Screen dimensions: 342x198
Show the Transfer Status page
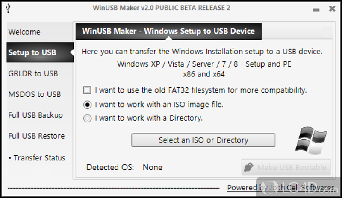click(x=37, y=158)
